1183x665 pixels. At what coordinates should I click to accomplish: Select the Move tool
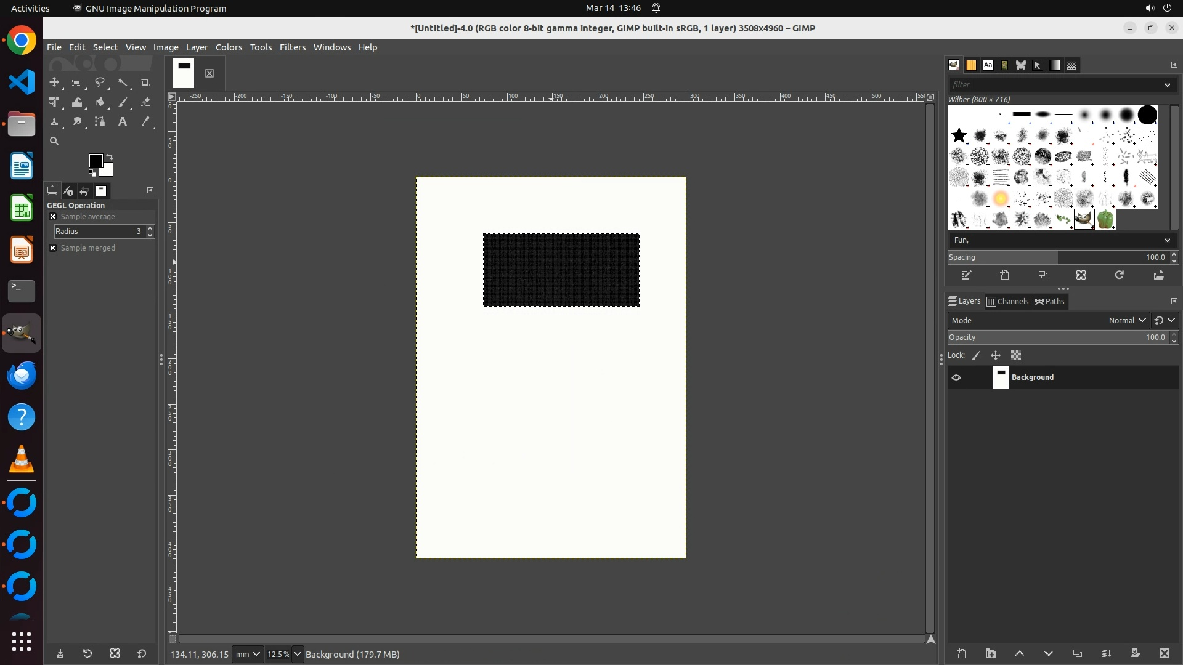point(54,82)
